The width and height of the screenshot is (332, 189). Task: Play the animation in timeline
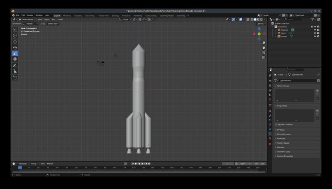(x=142, y=164)
